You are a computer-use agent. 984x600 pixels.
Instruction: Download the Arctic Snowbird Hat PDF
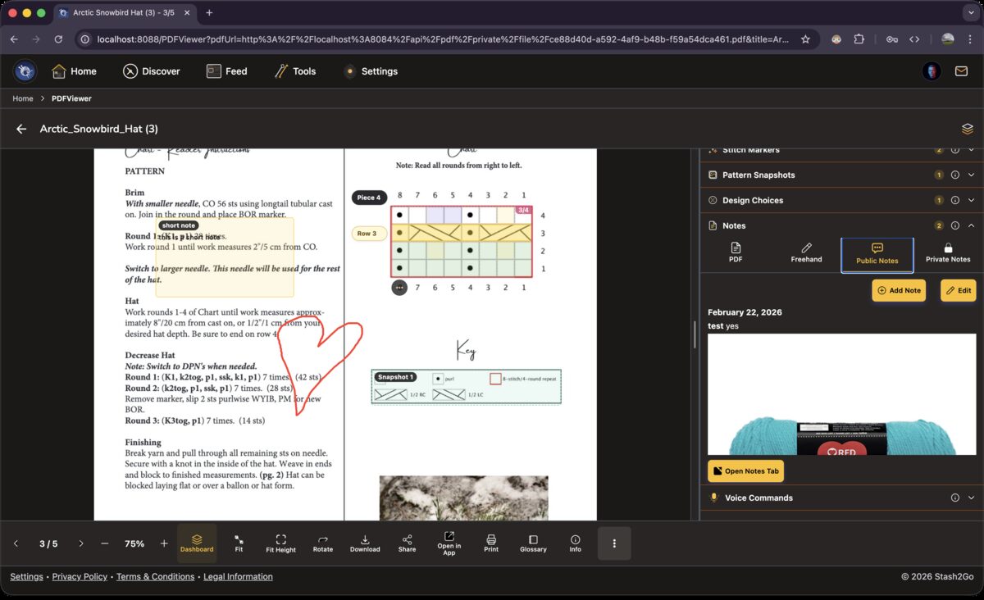tap(364, 543)
